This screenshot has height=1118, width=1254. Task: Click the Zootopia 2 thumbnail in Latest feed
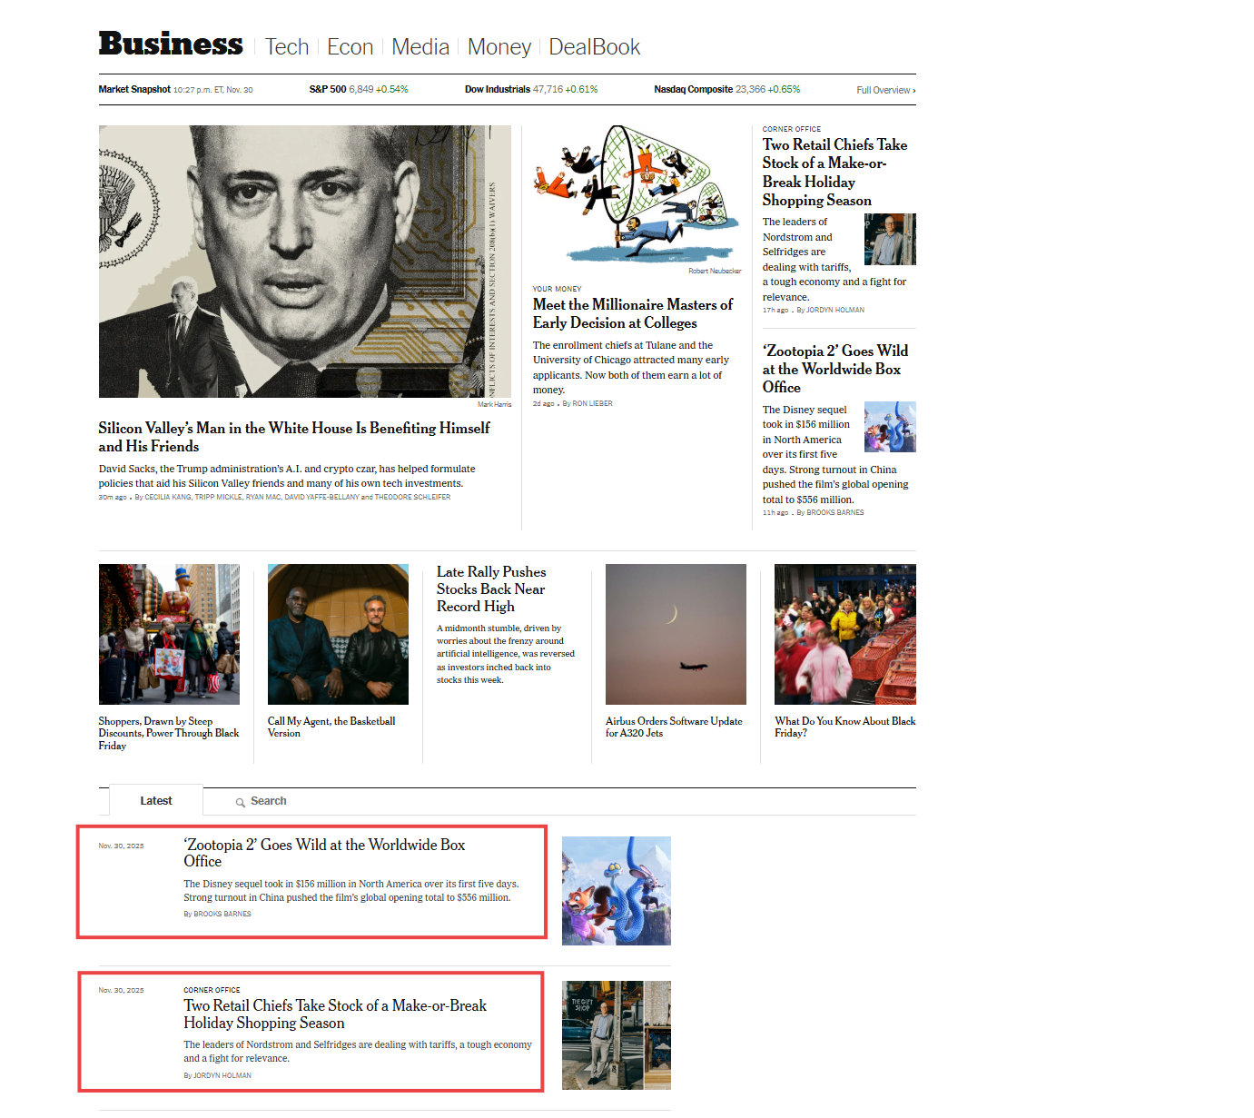coord(616,890)
